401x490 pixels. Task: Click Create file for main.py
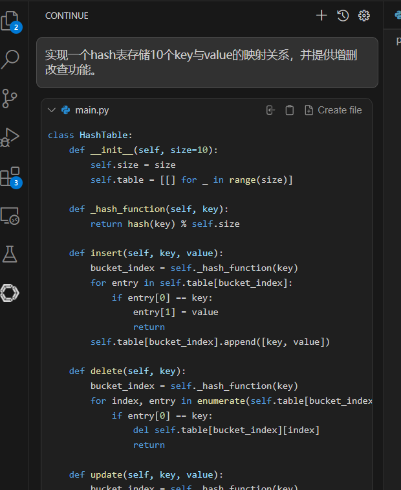point(333,110)
